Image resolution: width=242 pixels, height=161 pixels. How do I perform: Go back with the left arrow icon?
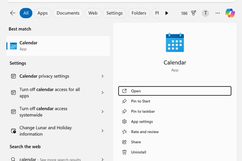pos(13,13)
